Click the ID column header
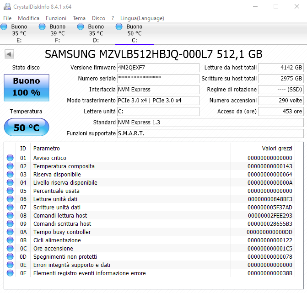Viewport: 307px width, 293px height. click(x=23, y=149)
